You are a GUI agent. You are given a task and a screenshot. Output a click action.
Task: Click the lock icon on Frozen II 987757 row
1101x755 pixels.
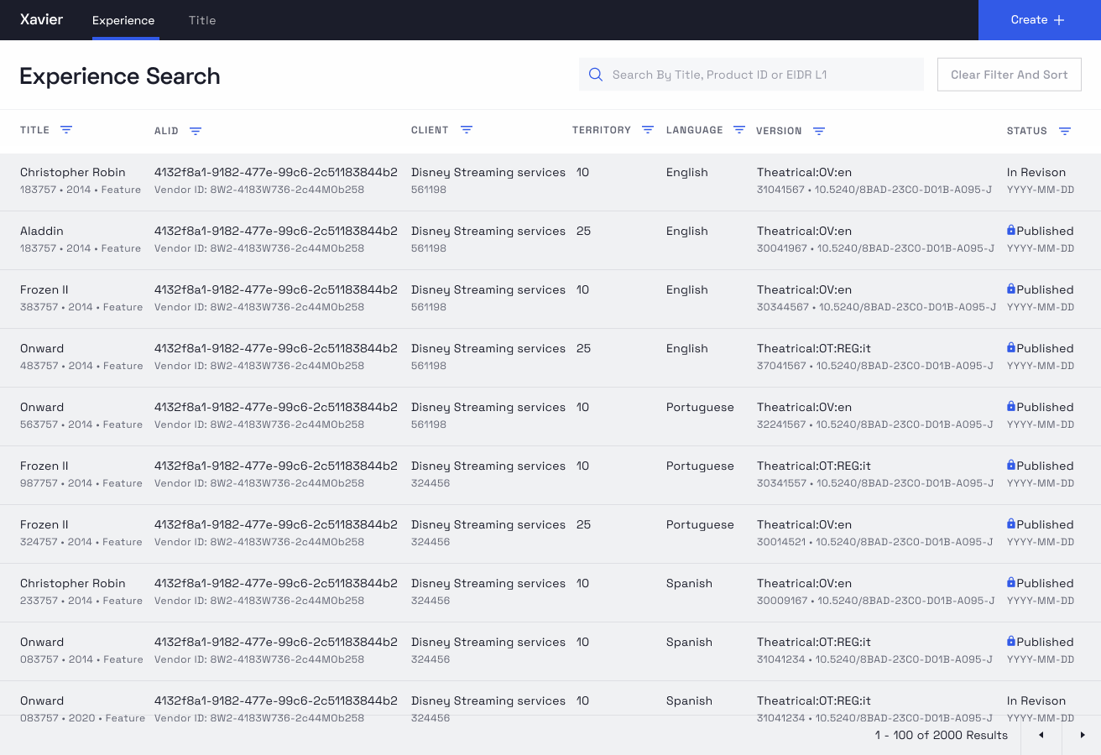pyautogui.click(x=1011, y=465)
